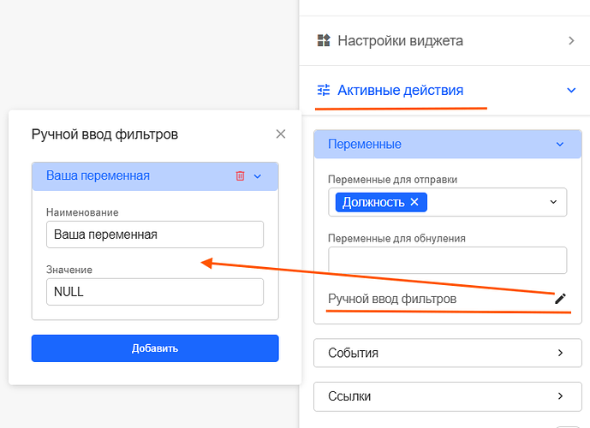This screenshot has height=428, width=590.
Task: Collapse the Ваша переменная chevron
Action: point(258,176)
